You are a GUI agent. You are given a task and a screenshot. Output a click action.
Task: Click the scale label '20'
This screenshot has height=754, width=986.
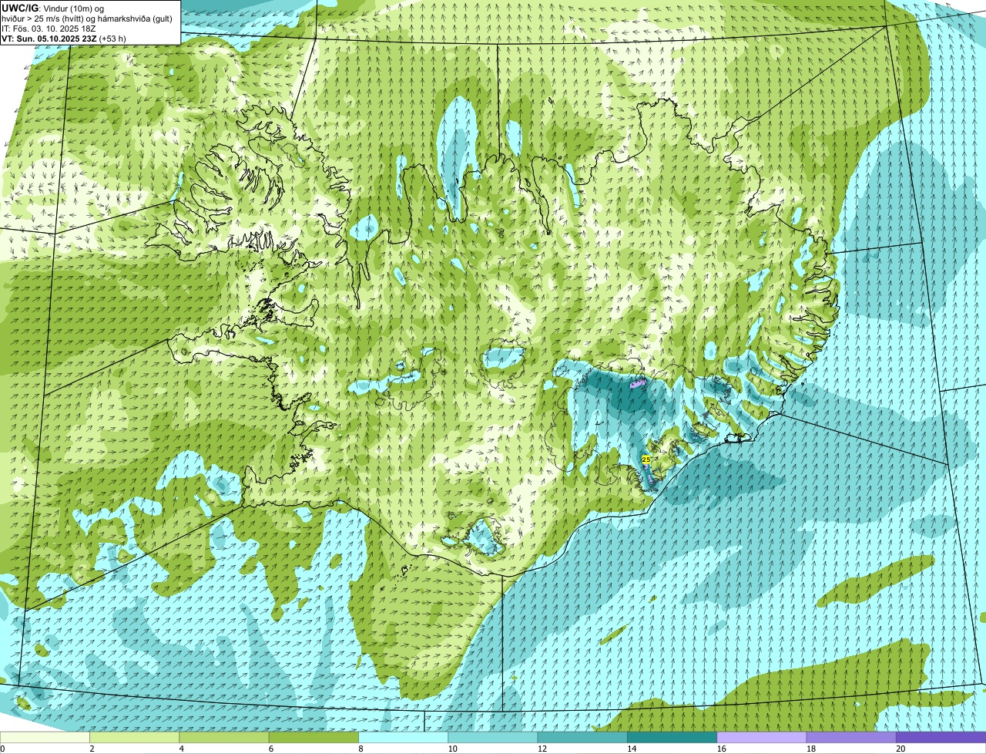coord(900,749)
